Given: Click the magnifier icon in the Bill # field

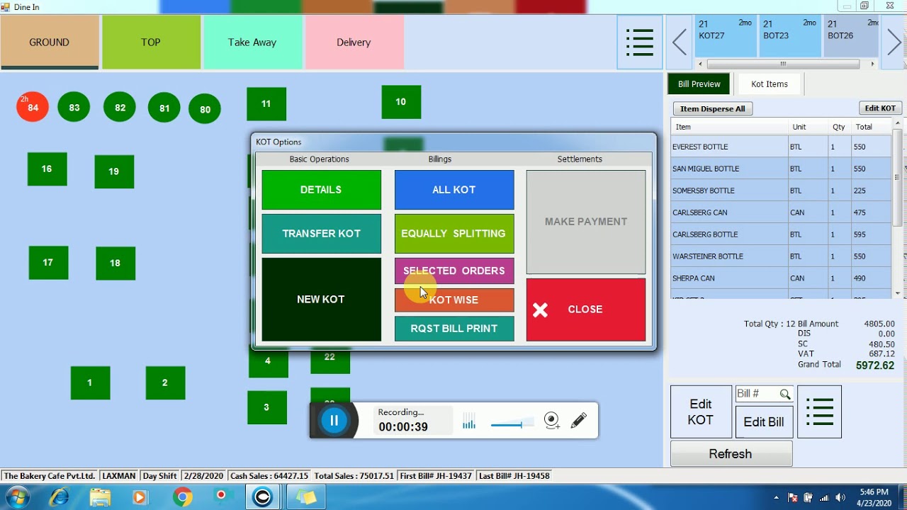Looking at the screenshot, I should (x=784, y=394).
